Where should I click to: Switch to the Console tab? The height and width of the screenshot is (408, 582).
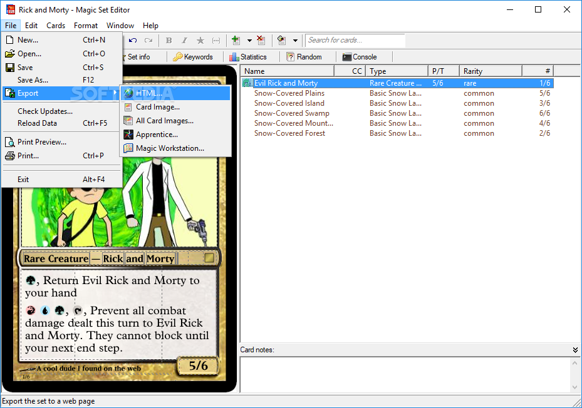(360, 57)
